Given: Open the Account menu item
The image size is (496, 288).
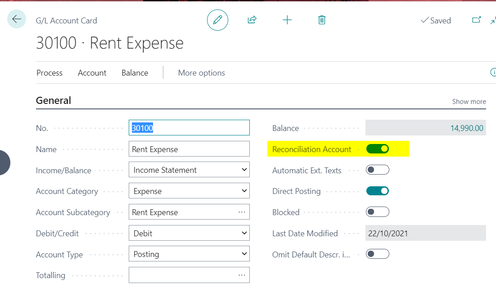Looking at the screenshot, I should click(92, 72).
